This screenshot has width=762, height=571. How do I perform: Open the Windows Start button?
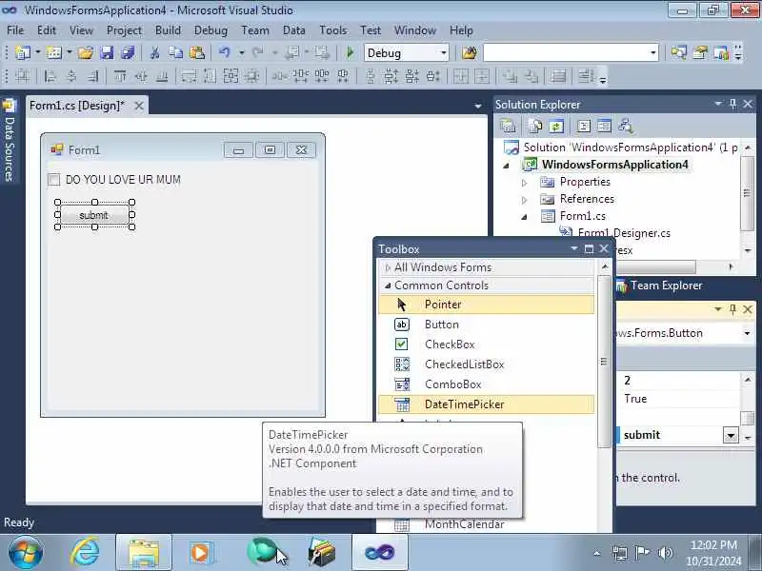pos(25,553)
